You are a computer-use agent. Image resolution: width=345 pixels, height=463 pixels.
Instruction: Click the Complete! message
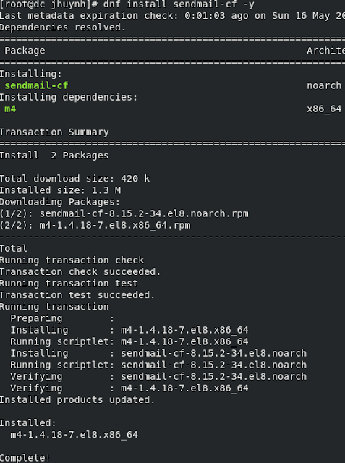(x=25, y=458)
